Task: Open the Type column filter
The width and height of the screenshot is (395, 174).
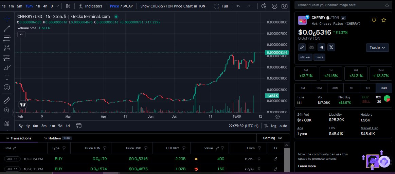Action: click(x=64, y=148)
